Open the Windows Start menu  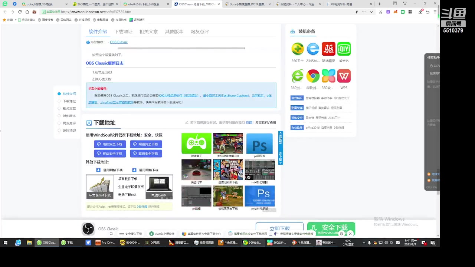click(x=6, y=243)
